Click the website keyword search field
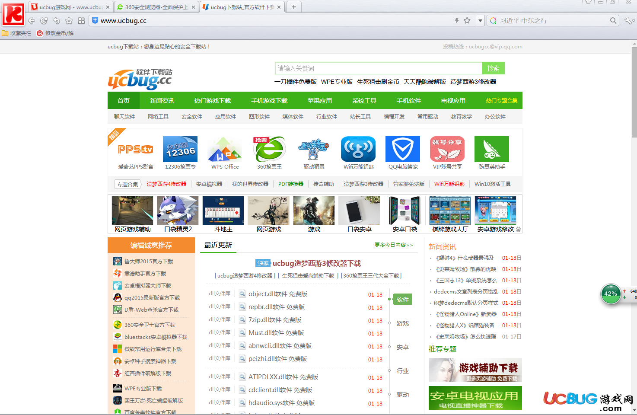The width and height of the screenshot is (637, 415). click(379, 68)
